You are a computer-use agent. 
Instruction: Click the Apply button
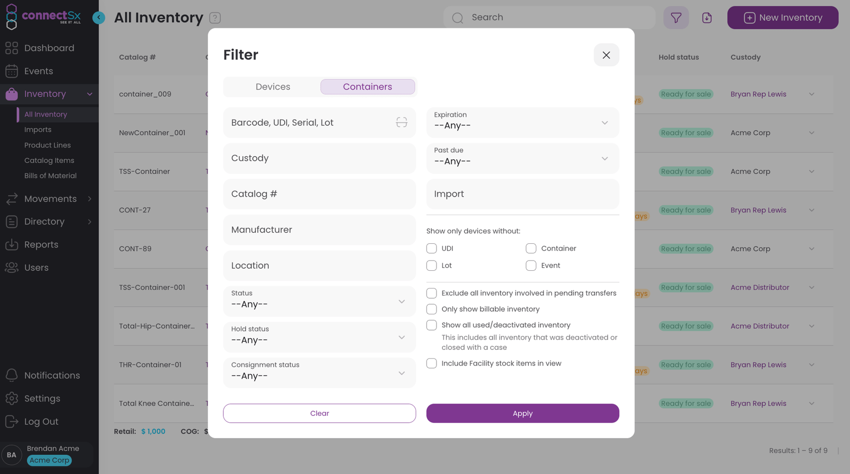522,413
